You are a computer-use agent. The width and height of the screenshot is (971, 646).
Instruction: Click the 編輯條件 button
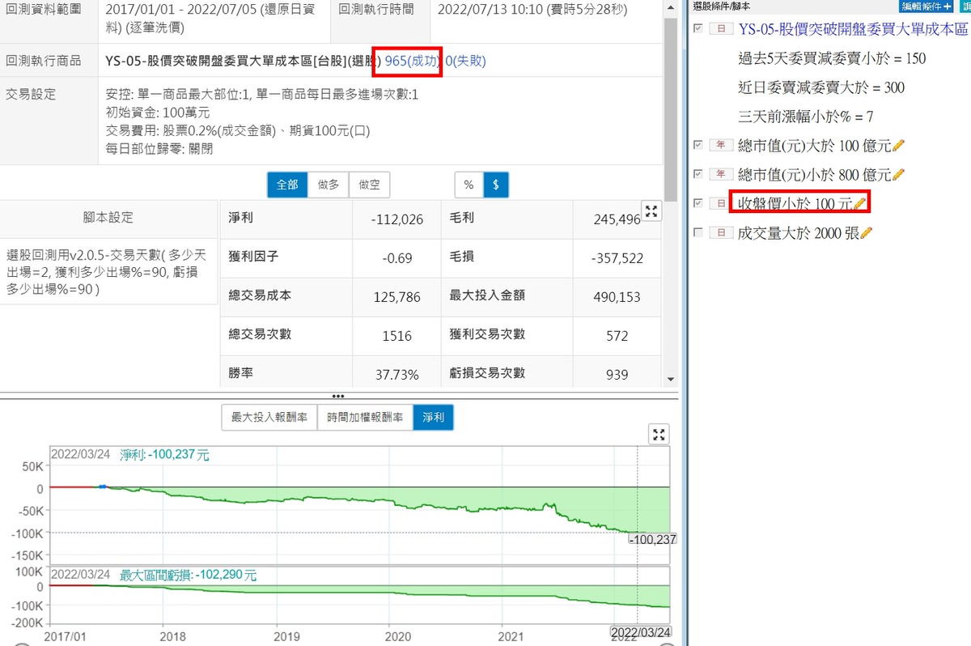[x=926, y=6]
